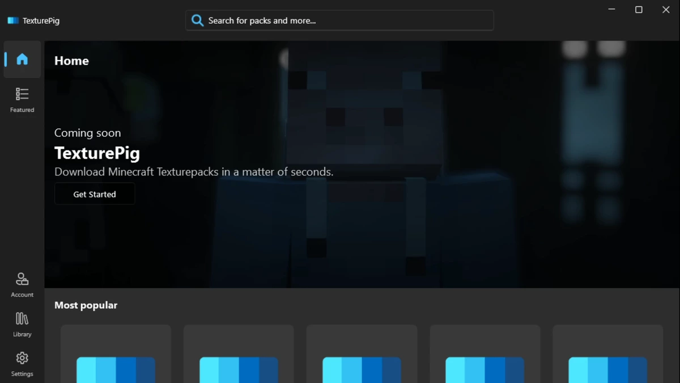Click the Coming soon banner area
This screenshot has width=680, height=383.
[x=87, y=133]
